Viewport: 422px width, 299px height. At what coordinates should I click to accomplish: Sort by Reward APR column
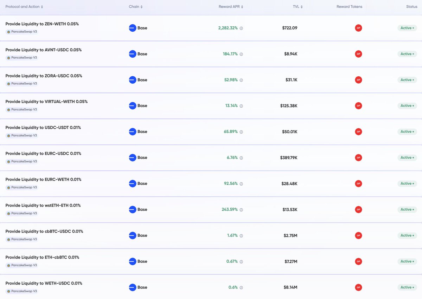coord(231,7)
